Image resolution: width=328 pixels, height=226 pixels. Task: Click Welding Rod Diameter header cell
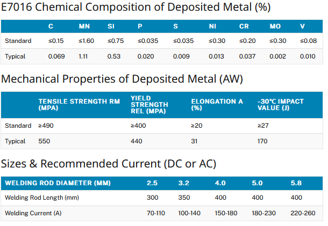click(58, 183)
